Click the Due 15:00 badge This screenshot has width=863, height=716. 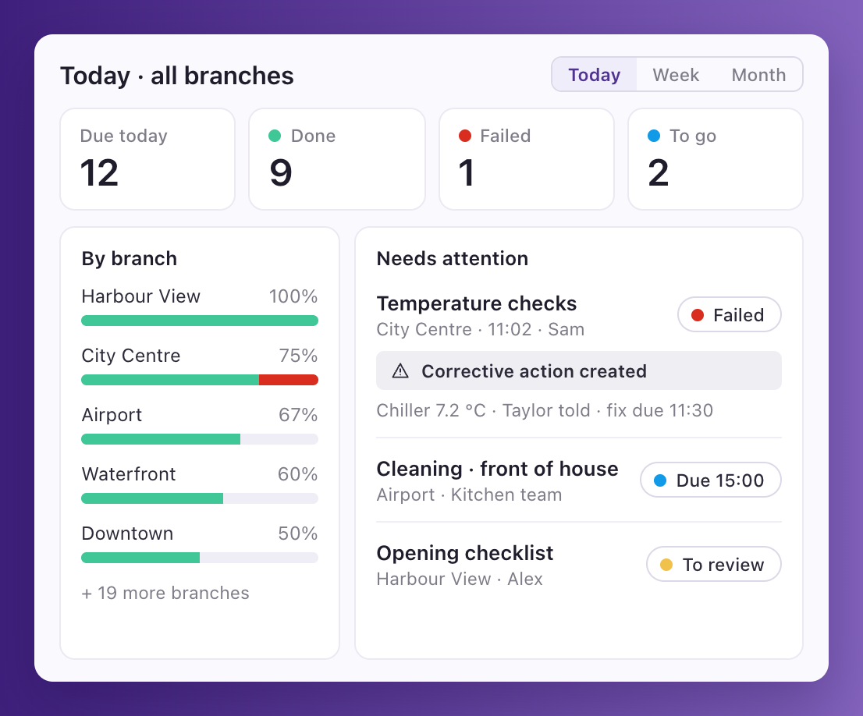(x=711, y=480)
